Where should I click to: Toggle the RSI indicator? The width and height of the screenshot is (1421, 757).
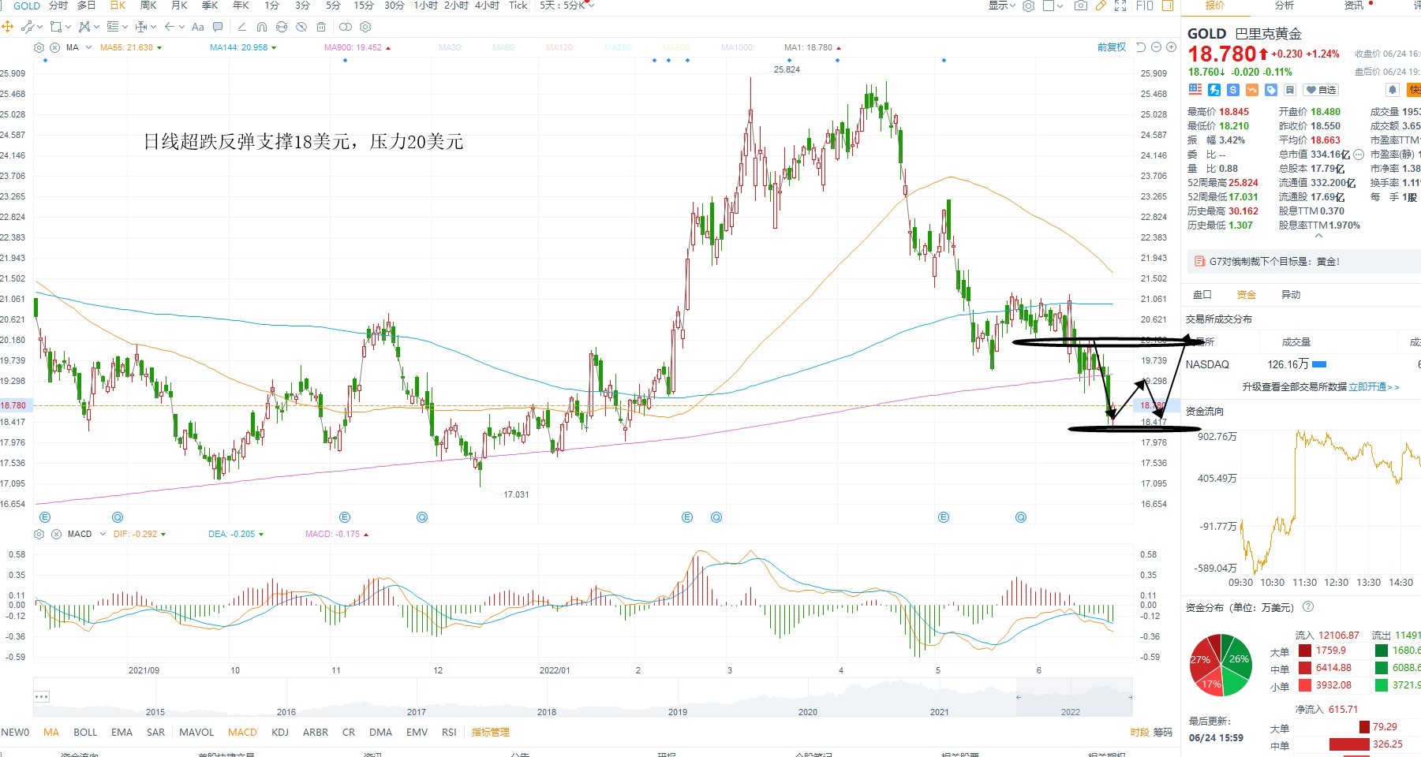(449, 733)
